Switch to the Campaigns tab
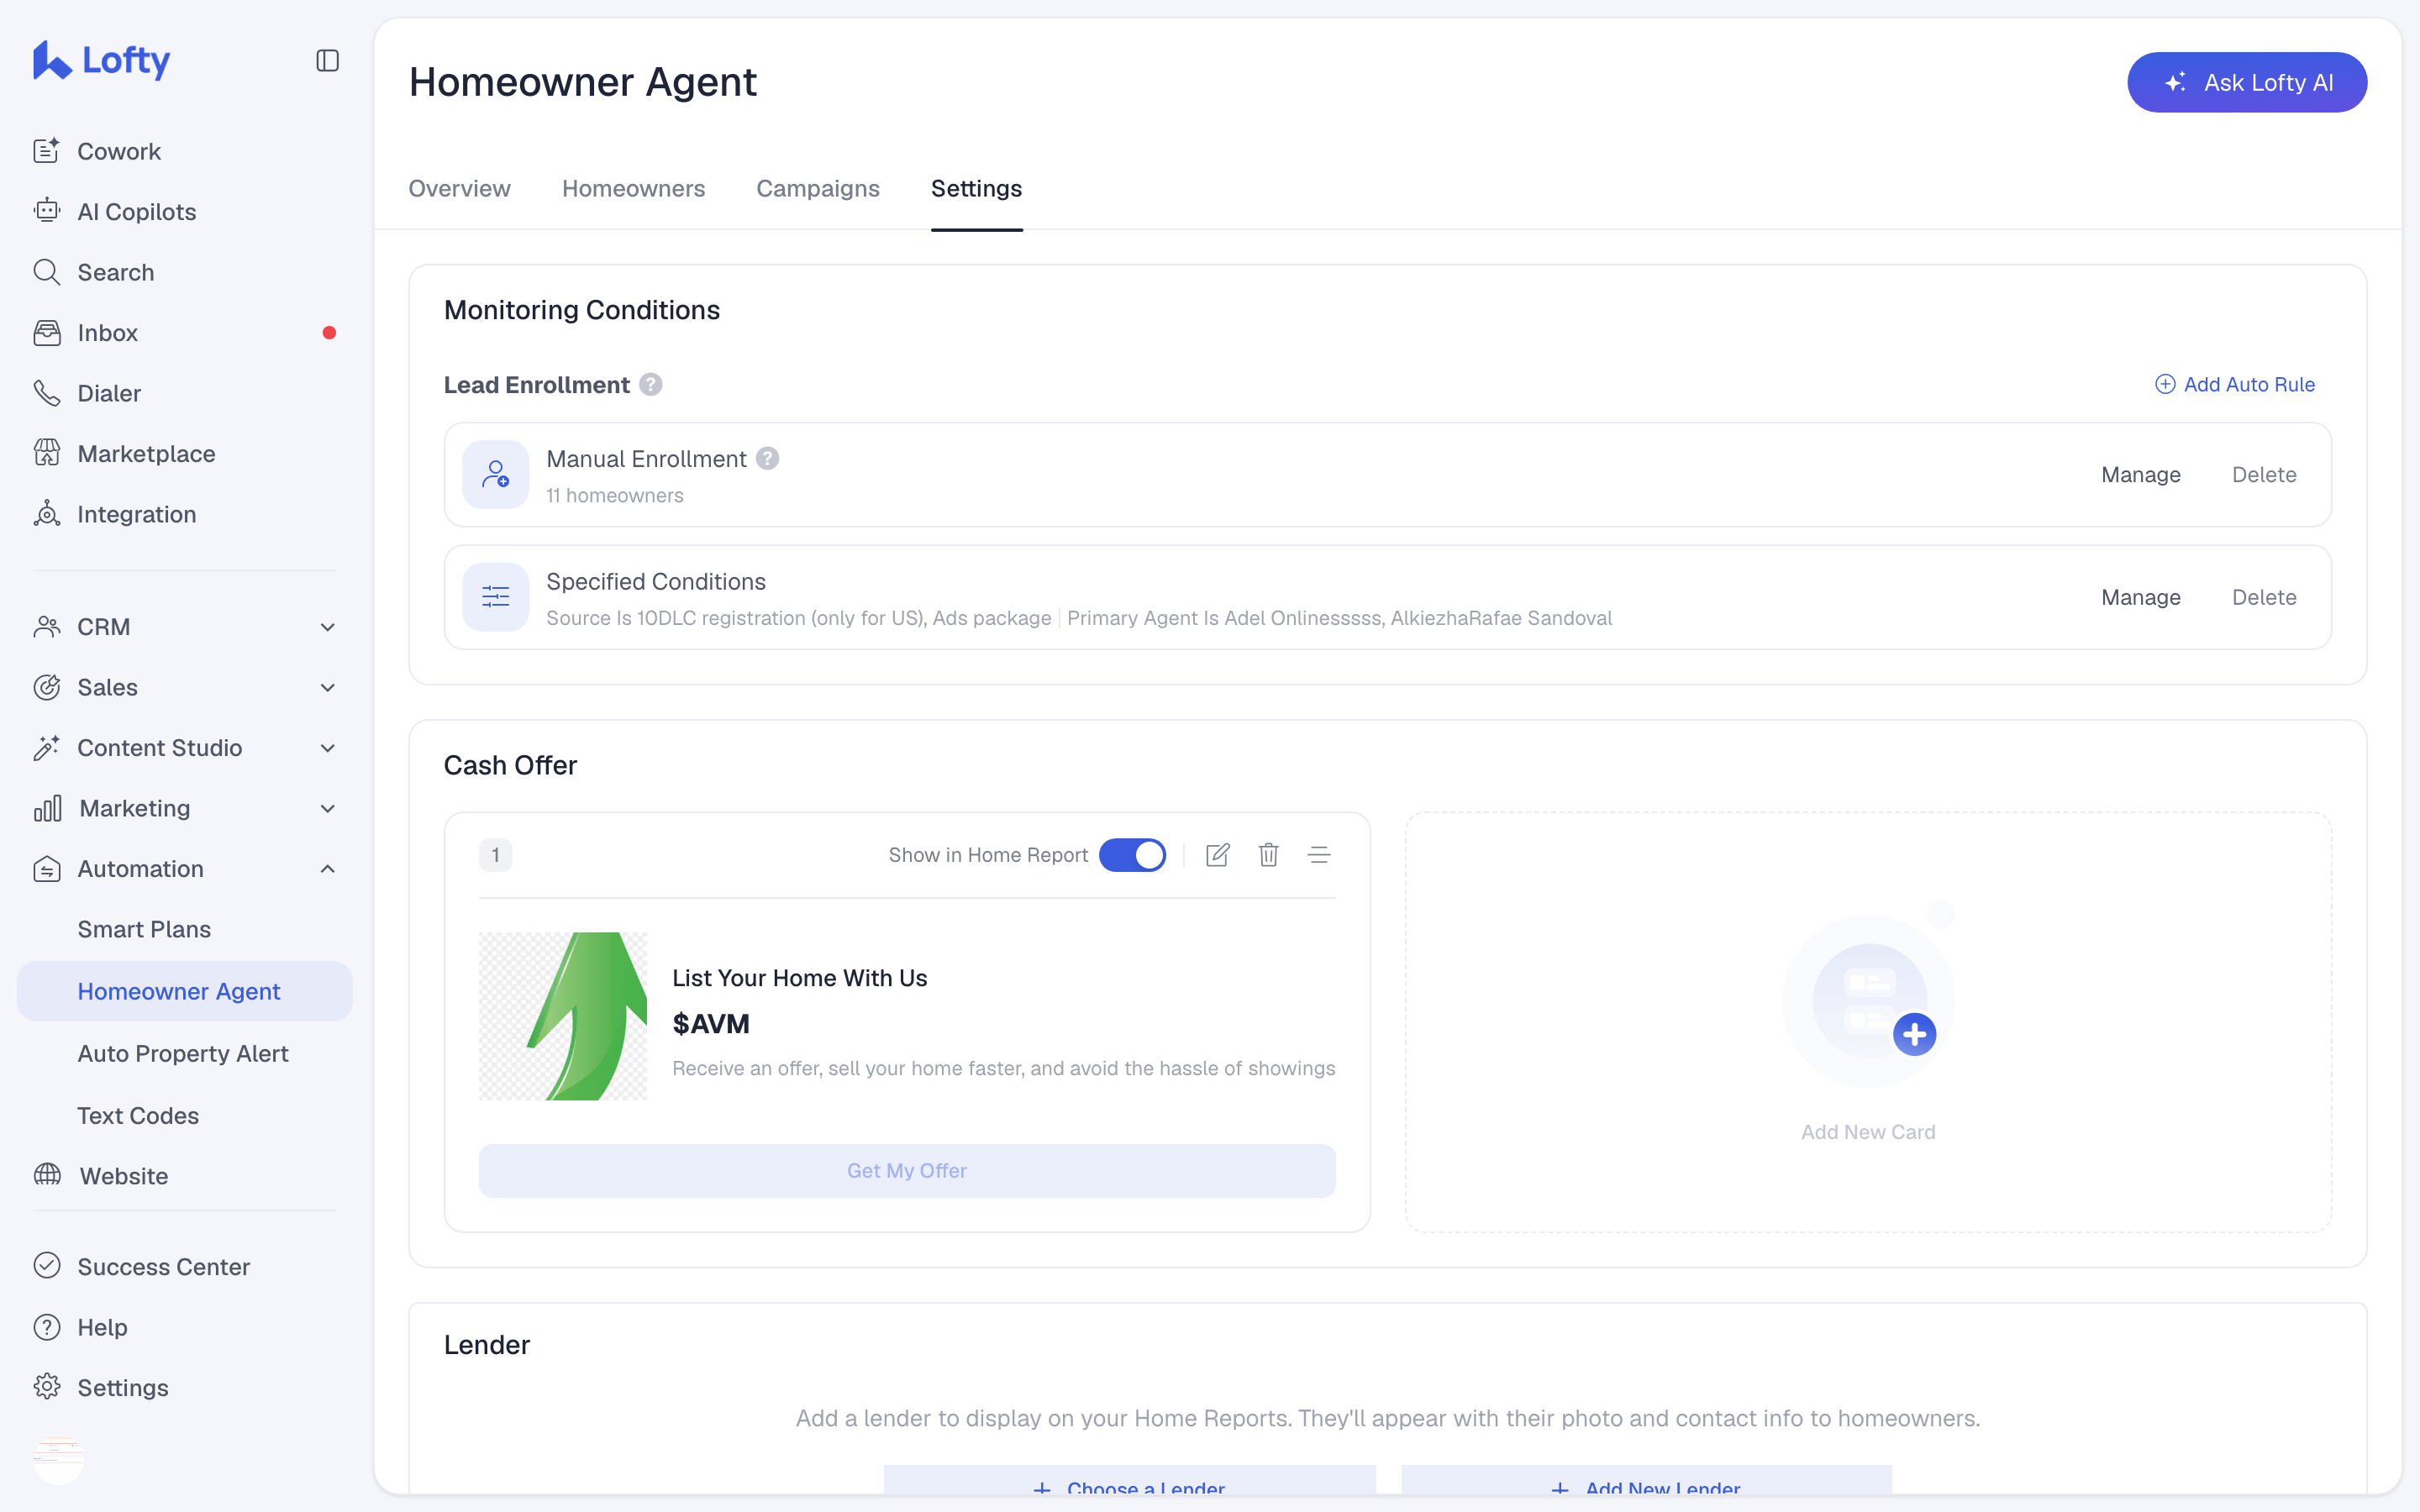The height and width of the screenshot is (1512, 2420). point(818,188)
